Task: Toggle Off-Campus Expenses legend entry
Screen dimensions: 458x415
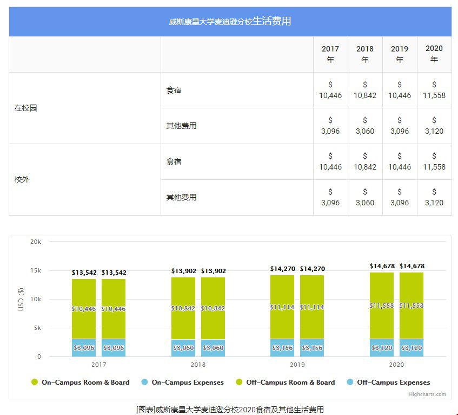Action: pyautogui.click(x=393, y=382)
